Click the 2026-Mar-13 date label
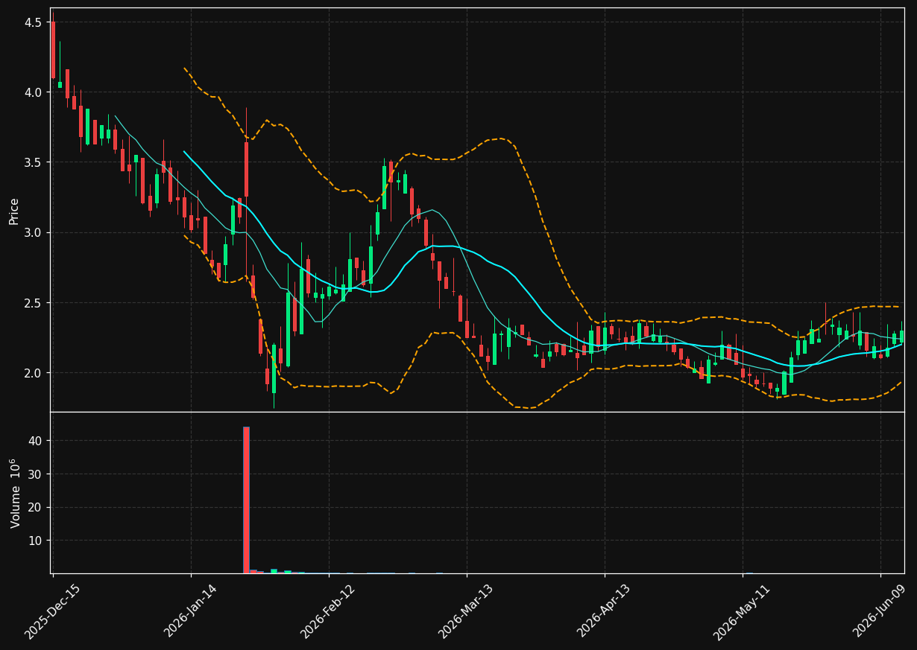Image resolution: width=917 pixels, height=650 pixels. coord(466,611)
